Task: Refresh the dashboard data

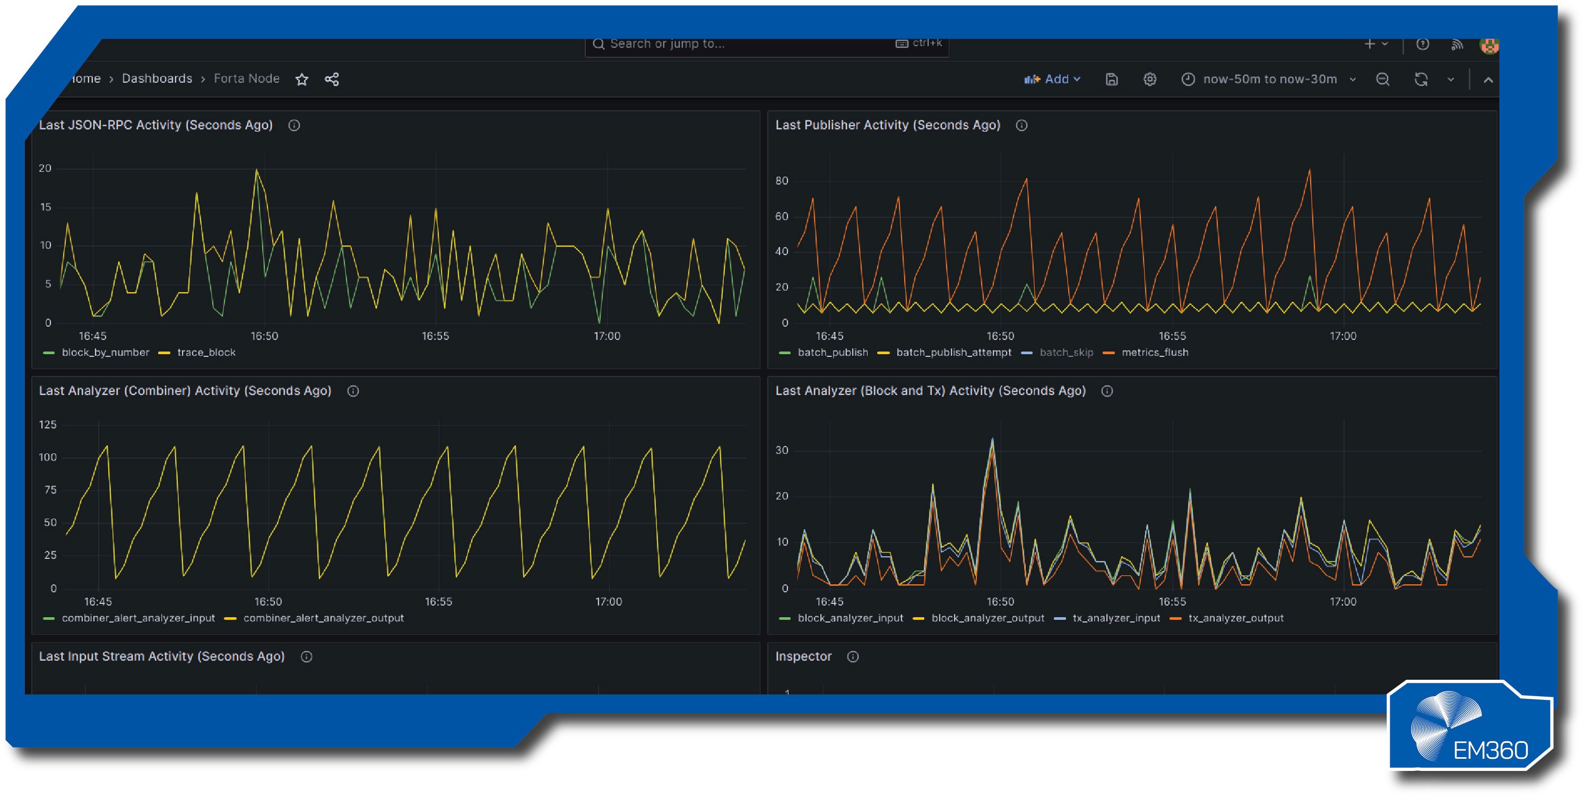Action: (1422, 78)
